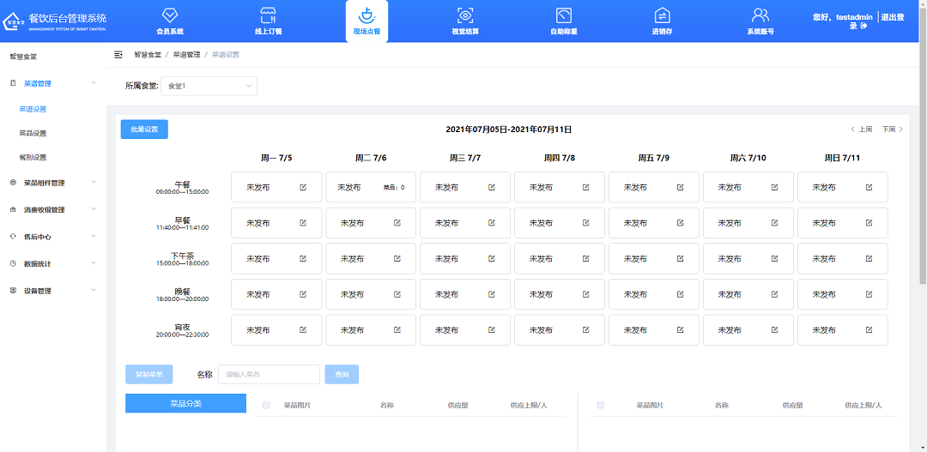Tick select-all checkbox in left 菜品图片 table
This screenshot has height=452, width=927.
tap(266, 405)
